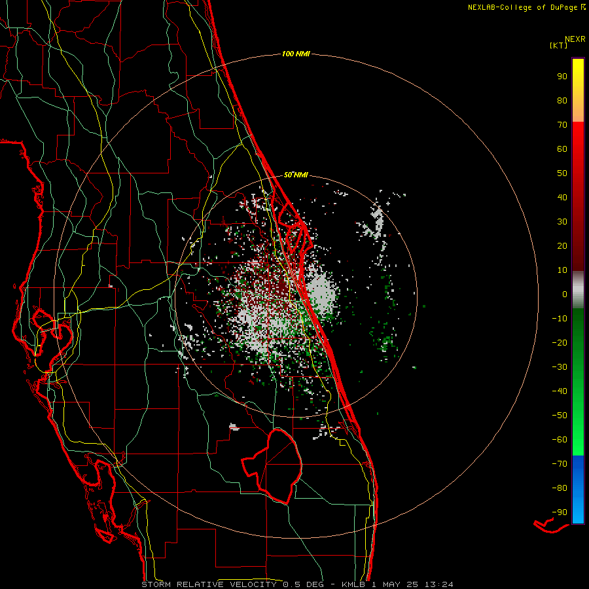This screenshot has width=589, height=589.
Task: Select the 20 value on velocity scale
Action: coord(562,246)
